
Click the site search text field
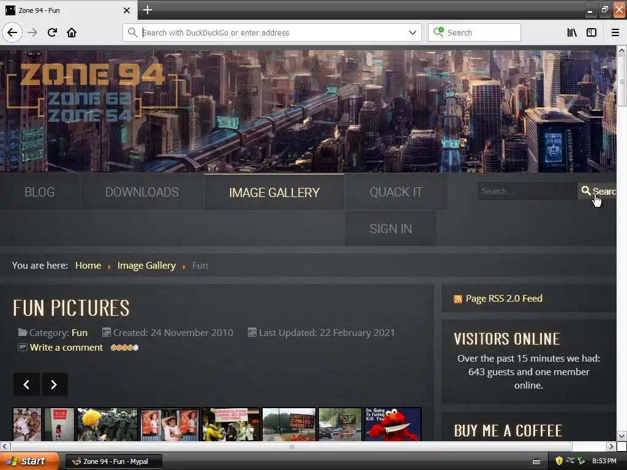click(527, 191)
